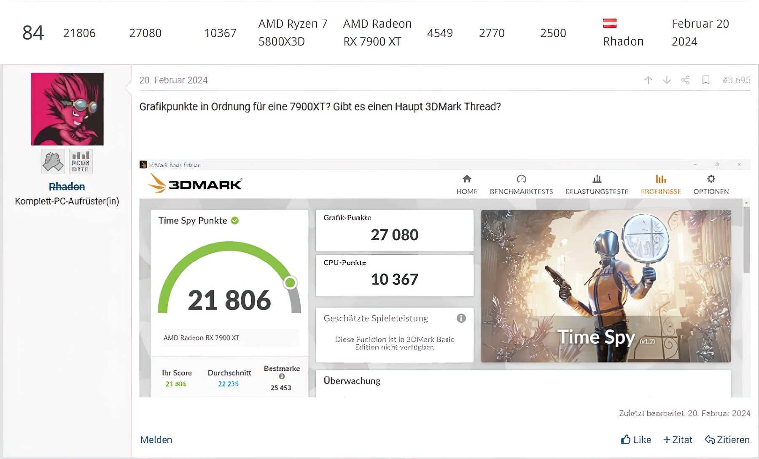Click the down arrow icon in post header
Viewport: 759px width, 459px height.
[667, 80]
